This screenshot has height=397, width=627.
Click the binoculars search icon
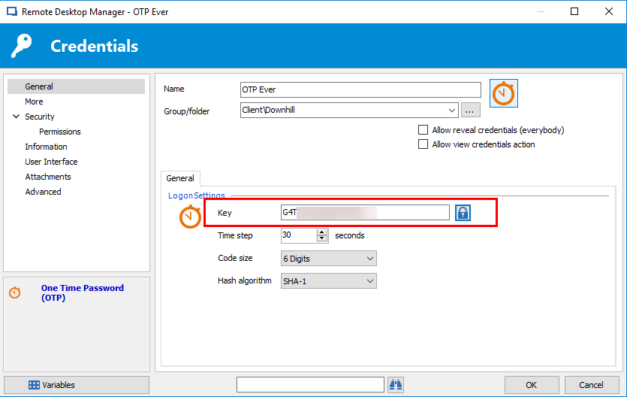click(396, 385)
